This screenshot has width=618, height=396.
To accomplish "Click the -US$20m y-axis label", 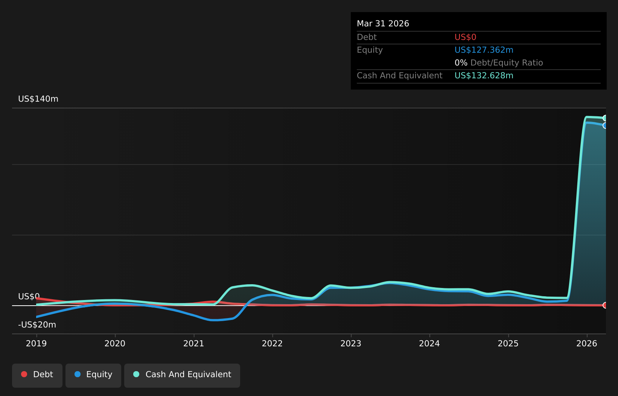I will (x=37, y=325).
